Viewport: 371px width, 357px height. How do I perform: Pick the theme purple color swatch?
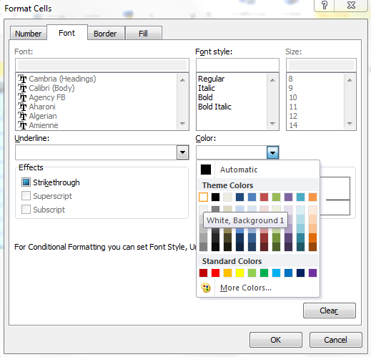point(288,197)
